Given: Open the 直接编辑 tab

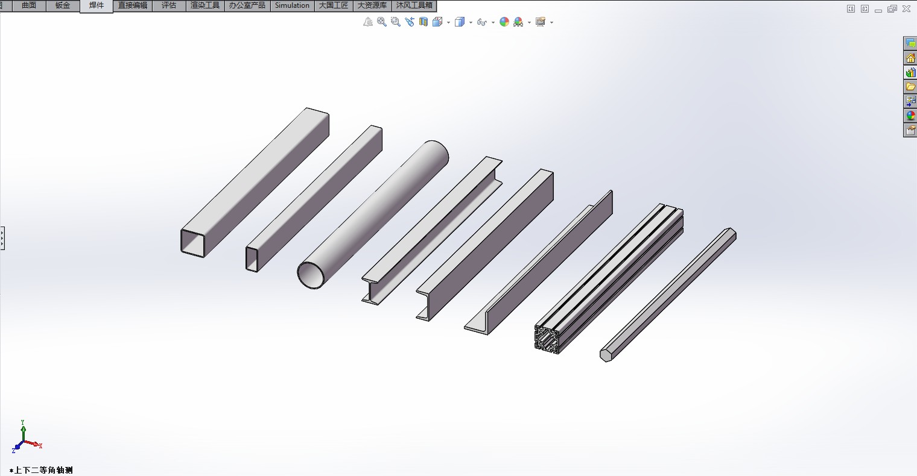Looking at the screenshot, I should coord(132,5).
